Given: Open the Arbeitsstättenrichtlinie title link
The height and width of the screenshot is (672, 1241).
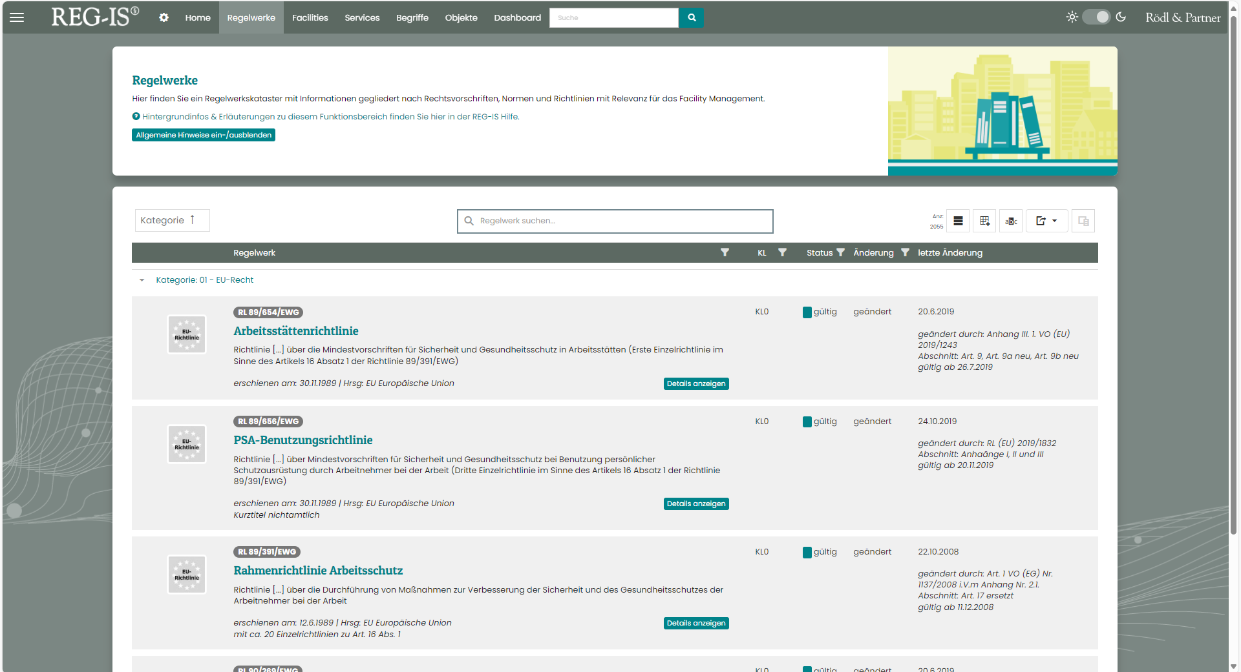Looking at the screenshot, I should pyautogui.click(x=295, y=331).
